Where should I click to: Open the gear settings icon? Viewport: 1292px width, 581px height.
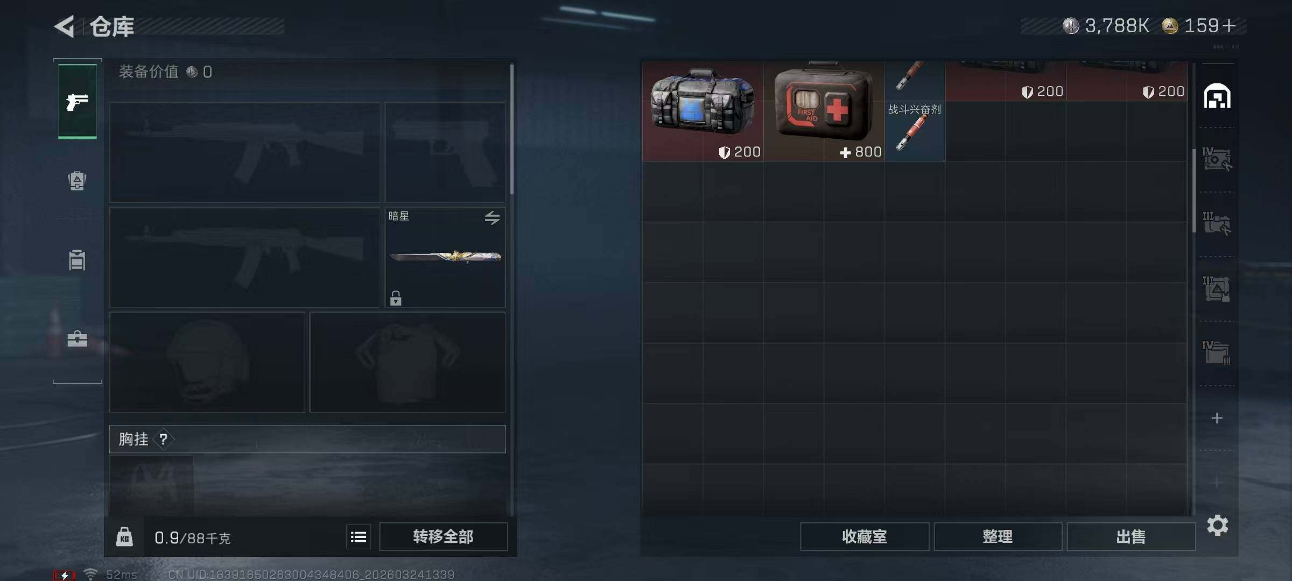point(1218,525)
